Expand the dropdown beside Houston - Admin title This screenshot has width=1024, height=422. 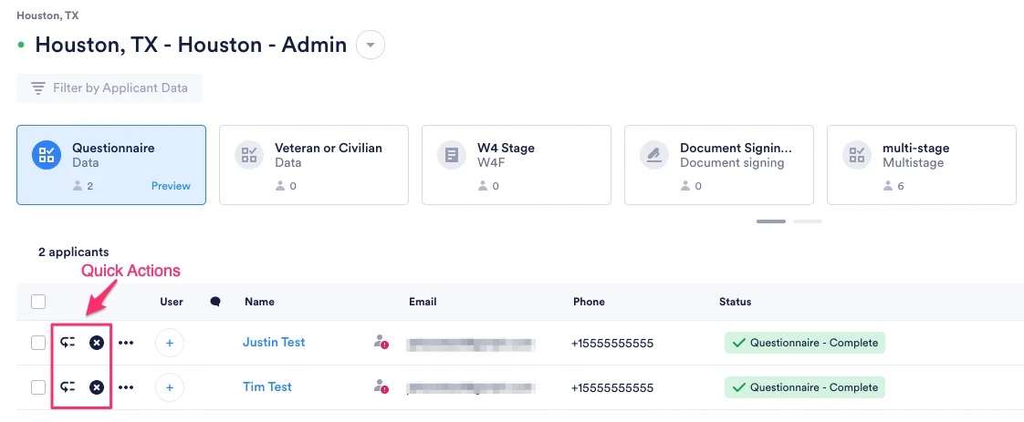pyautogui.click(x=371, y=45)
